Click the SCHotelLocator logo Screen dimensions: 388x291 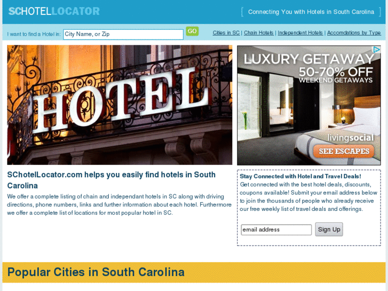click(54, 11)
